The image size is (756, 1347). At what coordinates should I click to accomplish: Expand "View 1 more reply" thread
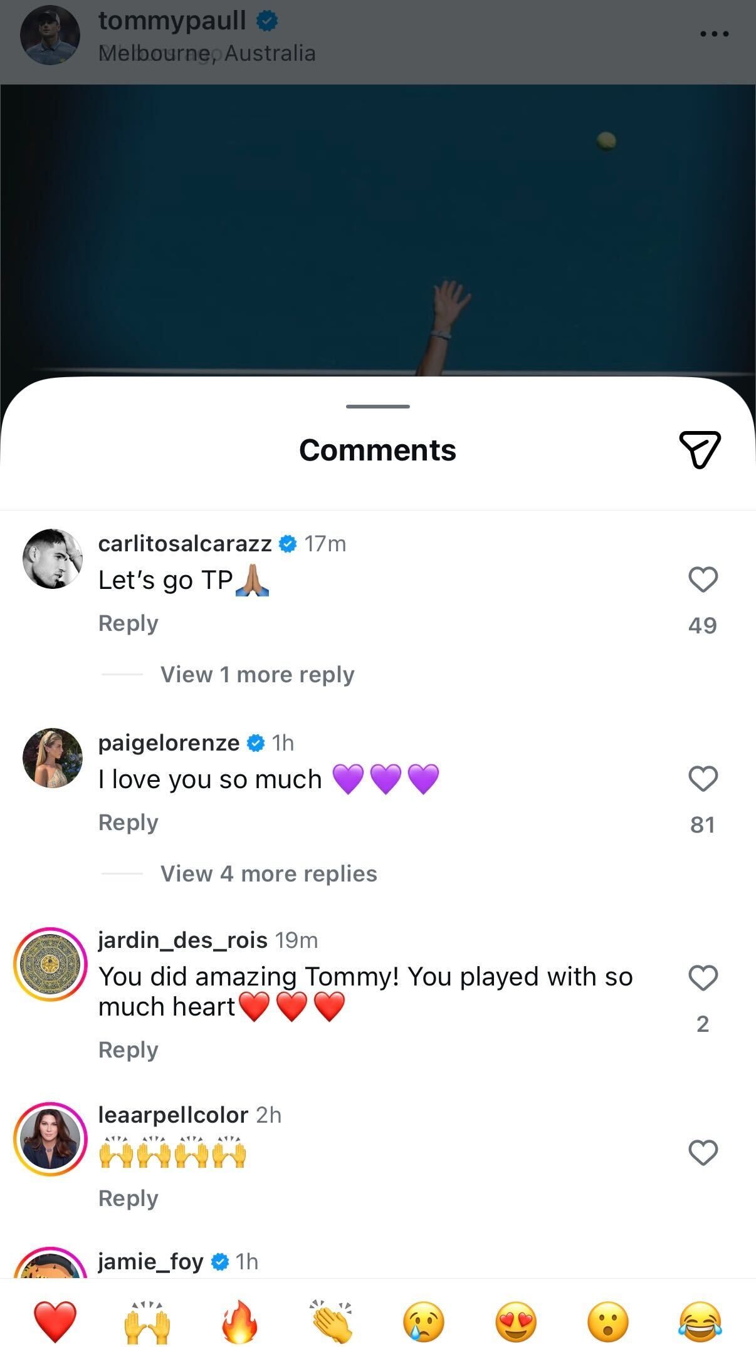[257, 675]
